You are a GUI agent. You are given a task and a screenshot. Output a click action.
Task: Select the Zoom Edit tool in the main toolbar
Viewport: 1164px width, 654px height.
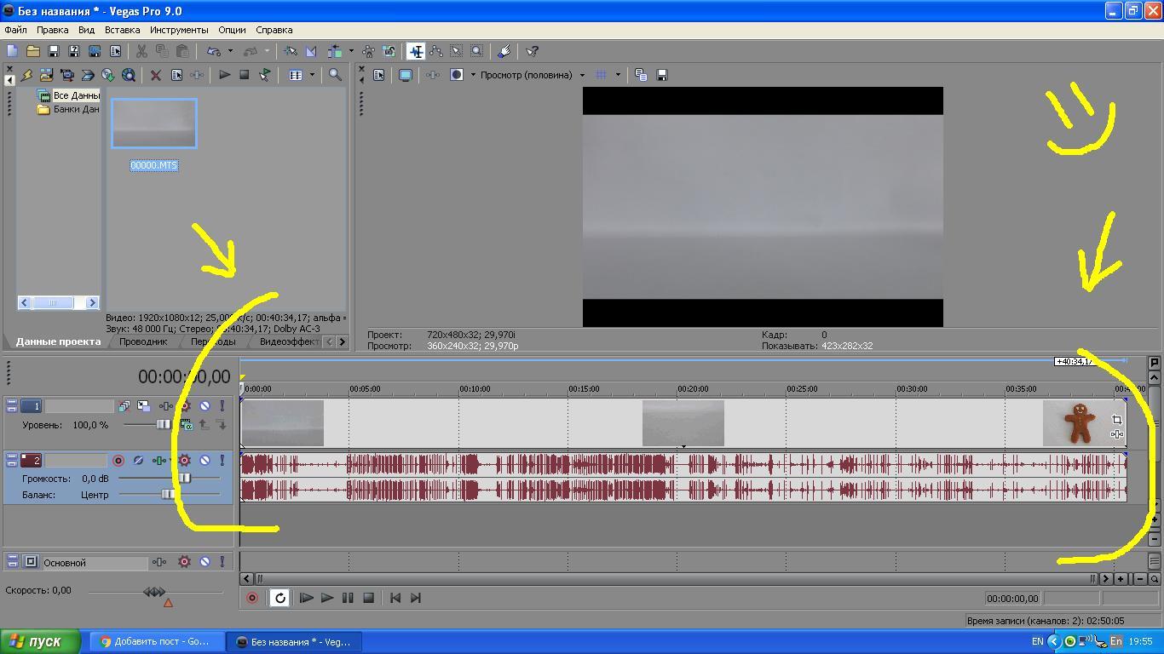pos(477,52)
